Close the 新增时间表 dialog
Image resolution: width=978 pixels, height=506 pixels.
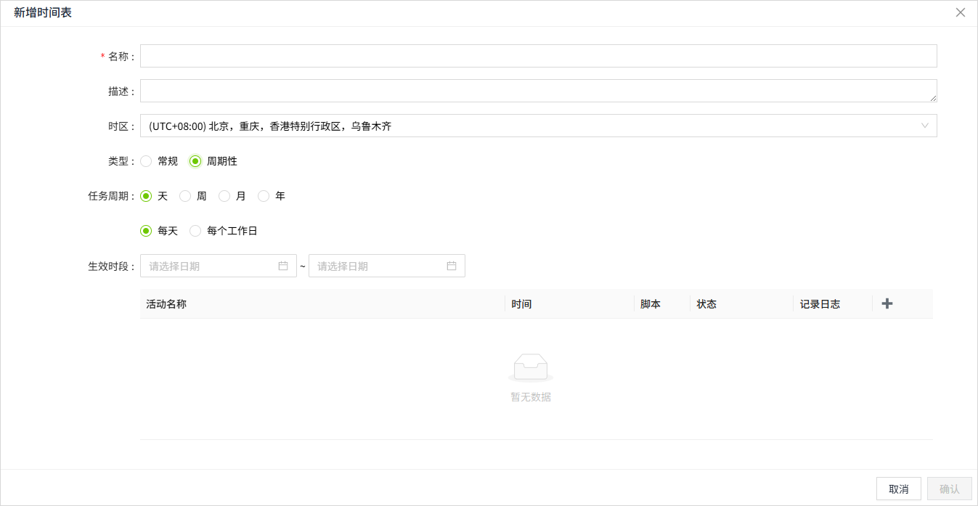(x=961, y=12)
